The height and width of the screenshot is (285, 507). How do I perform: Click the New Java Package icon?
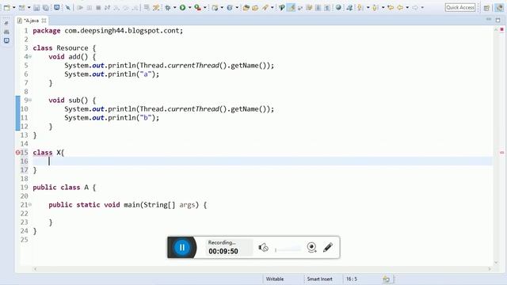(x=215, y=7)
